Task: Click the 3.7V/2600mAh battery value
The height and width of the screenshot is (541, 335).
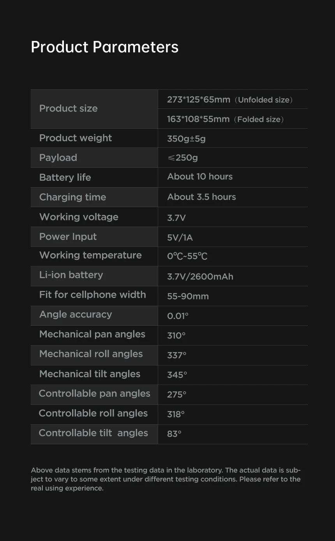Action: pos(200,277)
